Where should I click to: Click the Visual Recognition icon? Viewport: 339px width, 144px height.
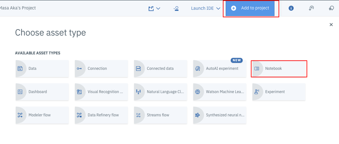coord(79,92)
